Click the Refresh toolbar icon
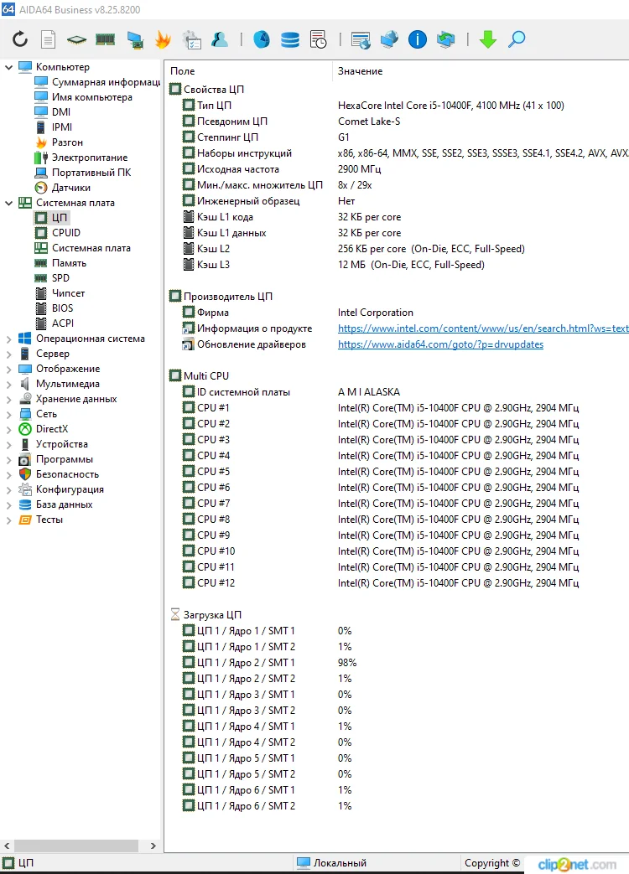This screenshot has height=874, width=629. 20,39
